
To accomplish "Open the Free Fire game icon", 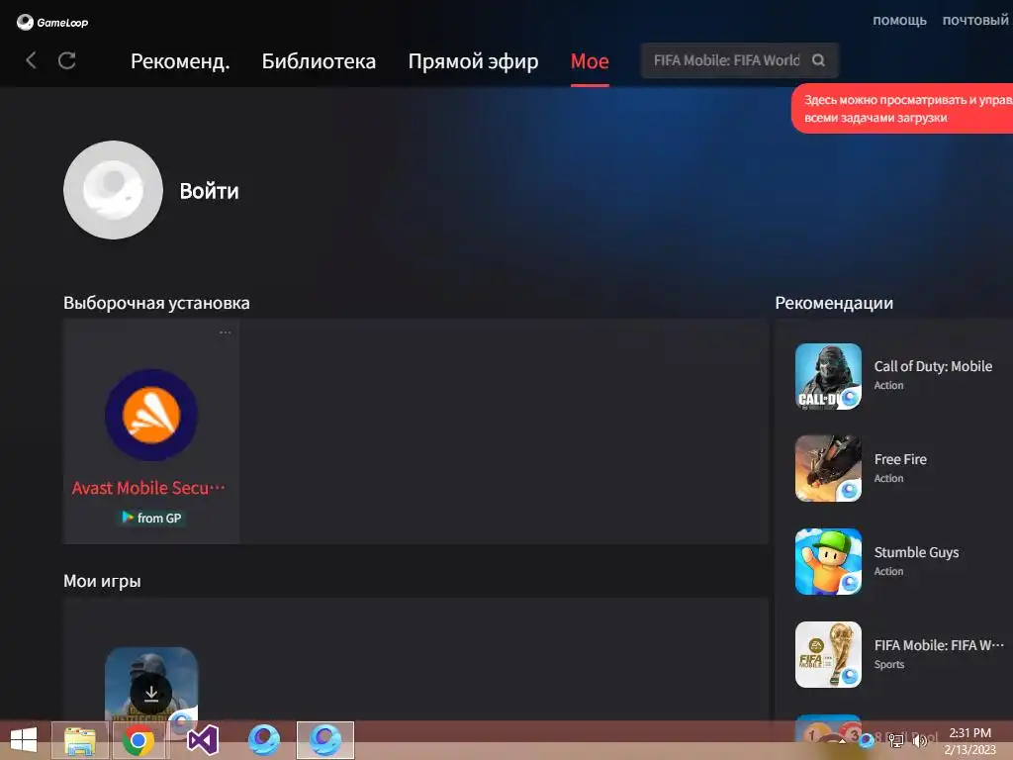I will [x=828, y=469].
